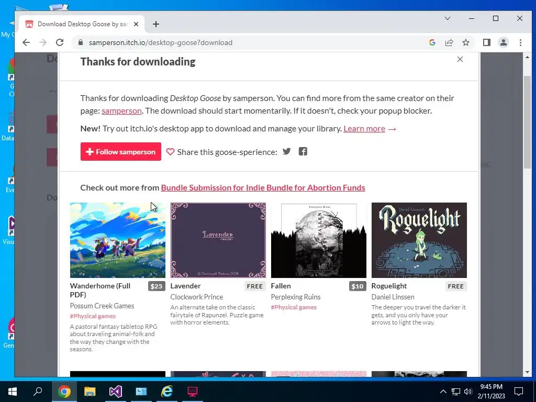Click #Physical games tag under Wanderhome

coord(93,316)
